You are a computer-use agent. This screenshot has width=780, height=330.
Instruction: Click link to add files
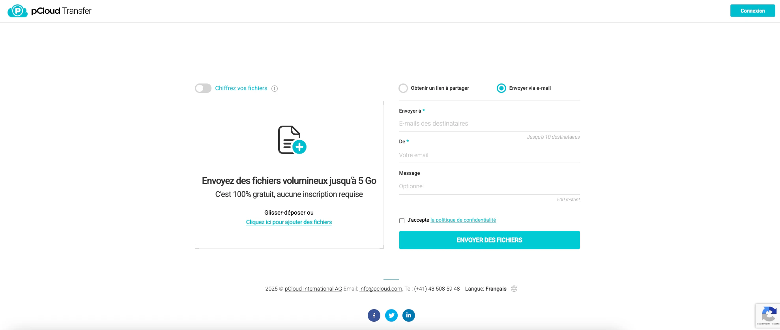click(289, 222)
